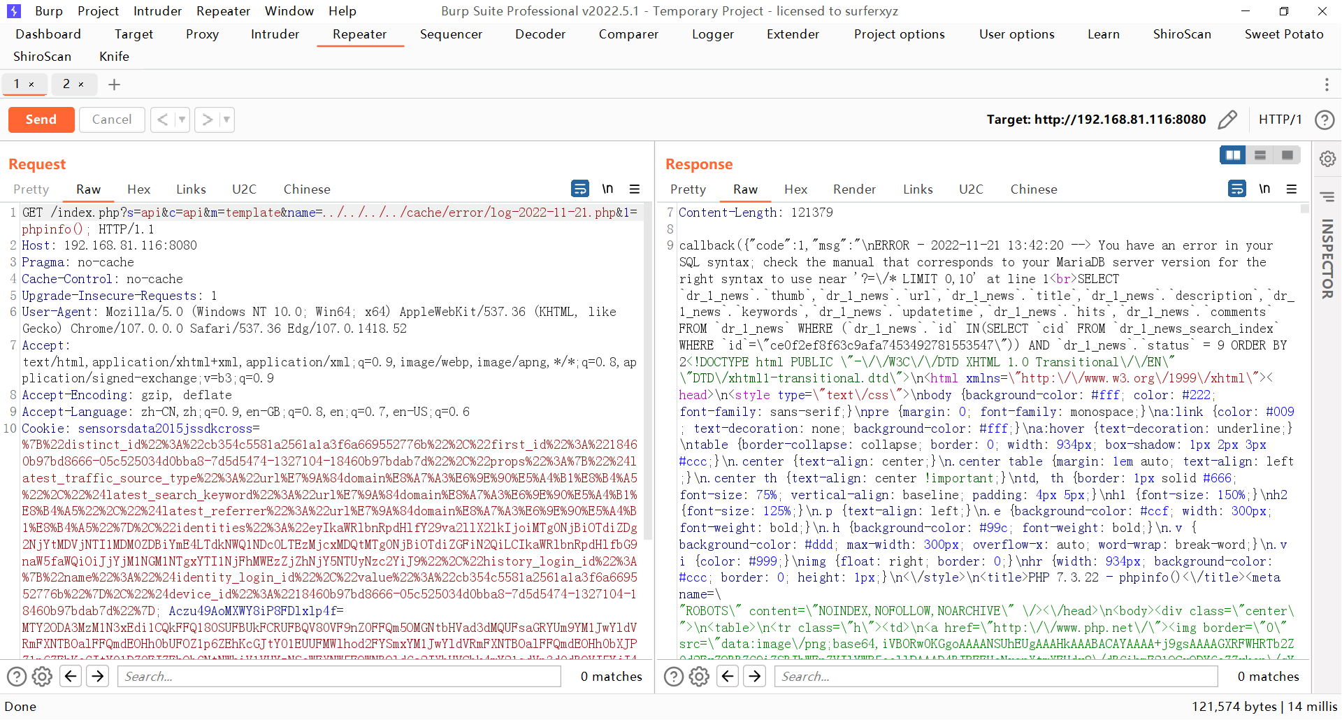Open the Knife extension tab
Viewport: 1342px width, 720px height.
point(114,57)
